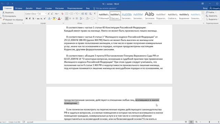Open the Выделить select dropdown

click(x=212, y=19)
